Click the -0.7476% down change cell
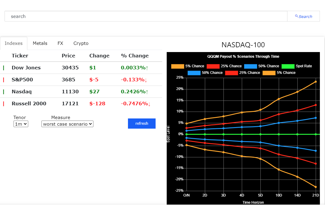The image size is (325, 207). [x=135, y=103]
